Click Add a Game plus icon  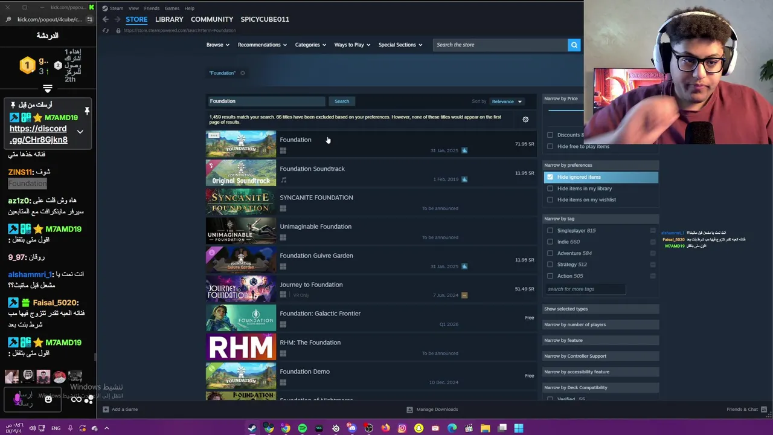click(x=106, y=409)
